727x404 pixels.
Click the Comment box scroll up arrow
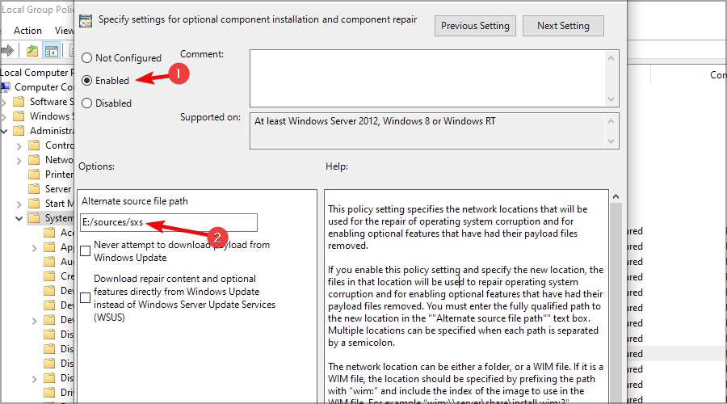point(611,58)
